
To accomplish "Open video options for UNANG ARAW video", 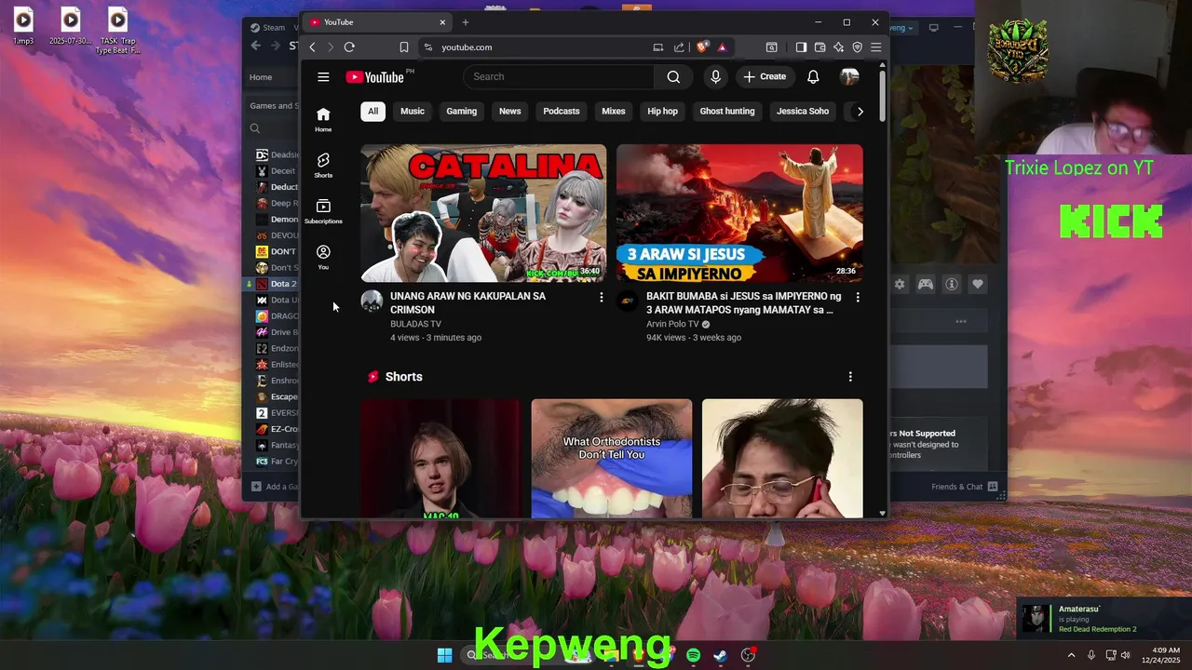I will click(x=601, y=297).
